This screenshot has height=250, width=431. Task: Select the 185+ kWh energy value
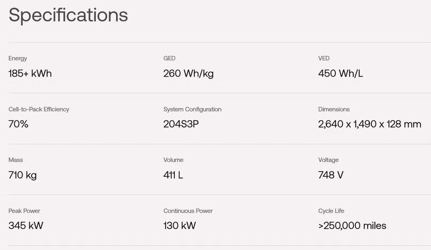30,73
